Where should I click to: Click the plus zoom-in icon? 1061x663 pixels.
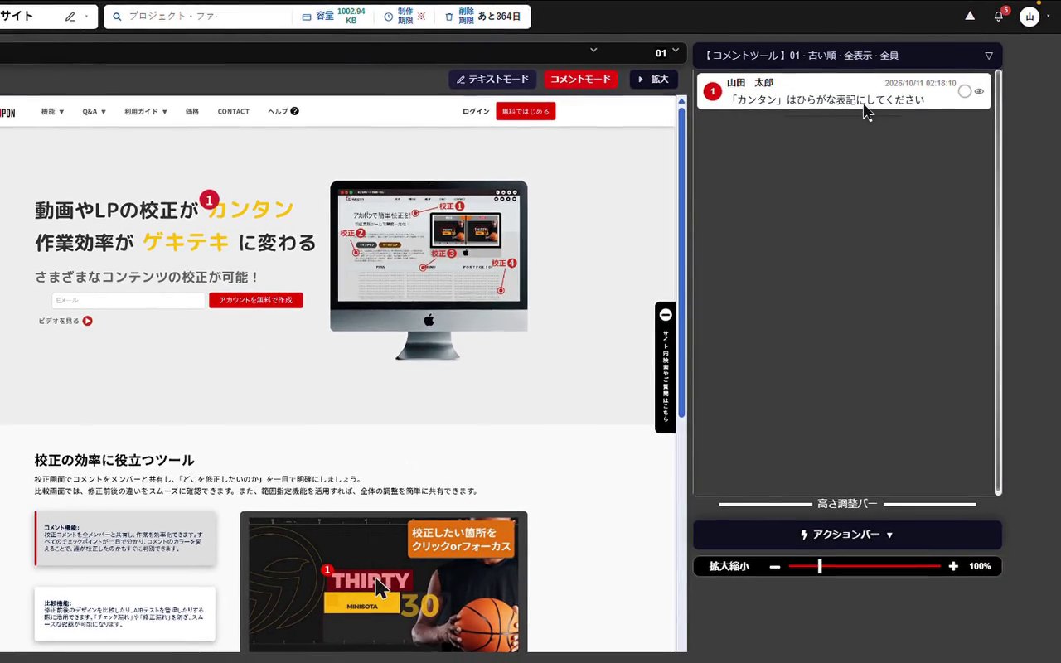[953, 567]
